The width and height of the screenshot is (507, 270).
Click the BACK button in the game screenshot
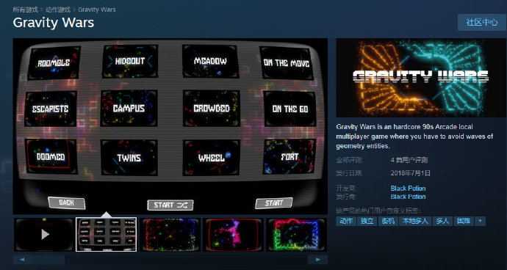point(67,202)
